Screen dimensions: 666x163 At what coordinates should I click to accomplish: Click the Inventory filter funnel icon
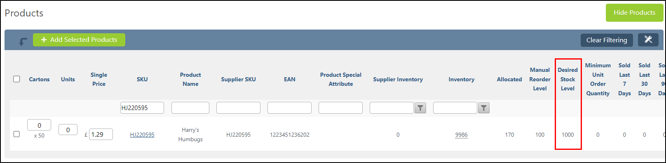484,108
